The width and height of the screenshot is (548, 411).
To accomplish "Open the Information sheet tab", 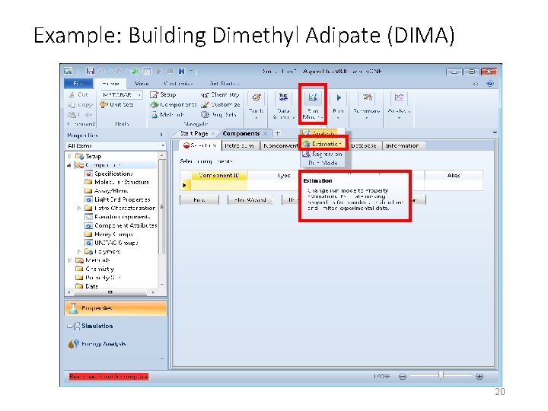I will pos(403,145).
